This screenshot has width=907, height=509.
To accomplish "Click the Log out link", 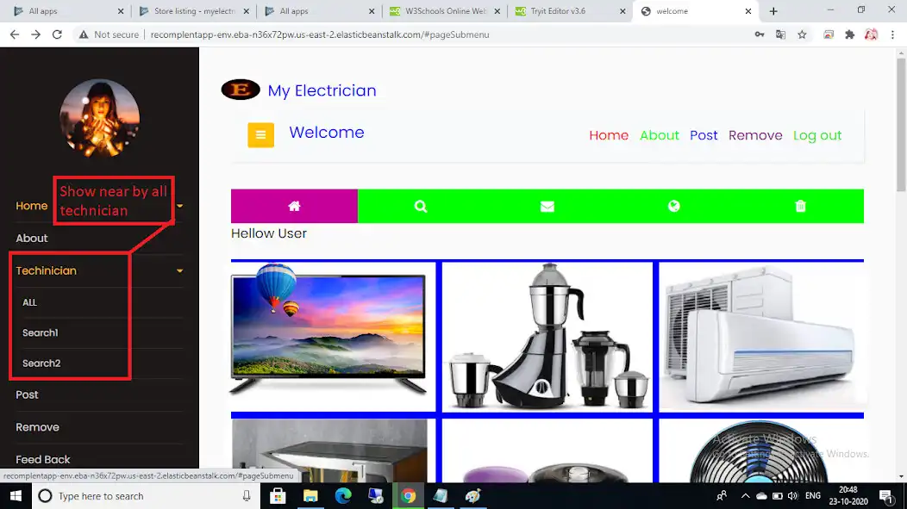I will click(x=817, y=135).
